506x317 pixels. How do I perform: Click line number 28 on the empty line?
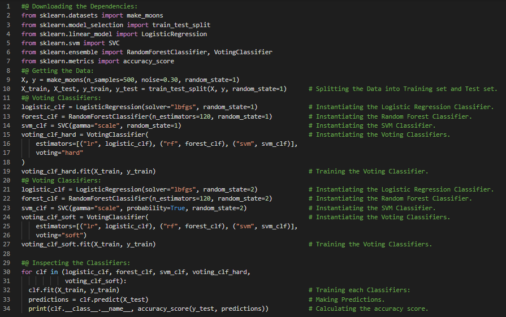pyautogui.click(x=7, y=254)
